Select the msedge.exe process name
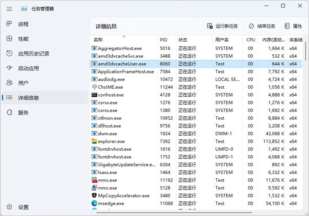Screen dimensions: 309x216 point(111,203)
